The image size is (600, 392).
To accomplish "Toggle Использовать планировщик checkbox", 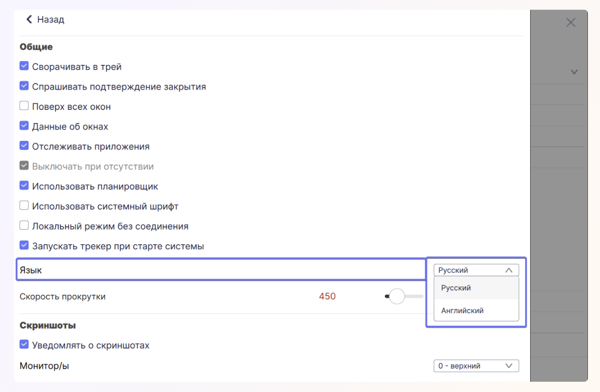I will pyautogui.click(x=24, y=186).
